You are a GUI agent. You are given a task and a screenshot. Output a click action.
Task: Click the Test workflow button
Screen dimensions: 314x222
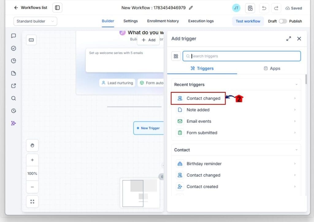click(x=248, y=21)
